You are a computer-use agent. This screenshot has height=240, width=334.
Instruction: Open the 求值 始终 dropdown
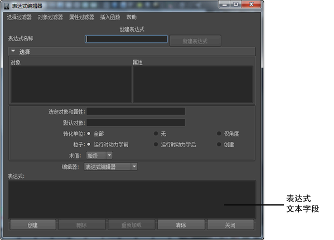pos(99,155)
